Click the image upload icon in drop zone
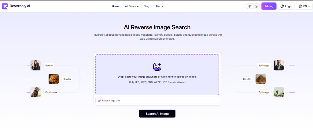This screenshot has width=313, height=128. (157, 67)
